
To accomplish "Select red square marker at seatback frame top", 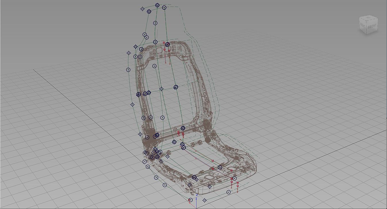I will [x=164, y=43].
